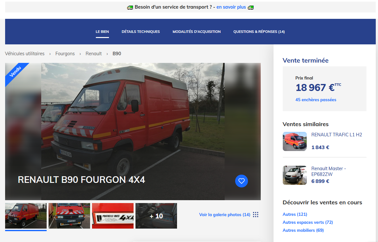Click Renault Trafic L1 H2 thumbnail image
The image size is (378, 242).
coord(295,141)
